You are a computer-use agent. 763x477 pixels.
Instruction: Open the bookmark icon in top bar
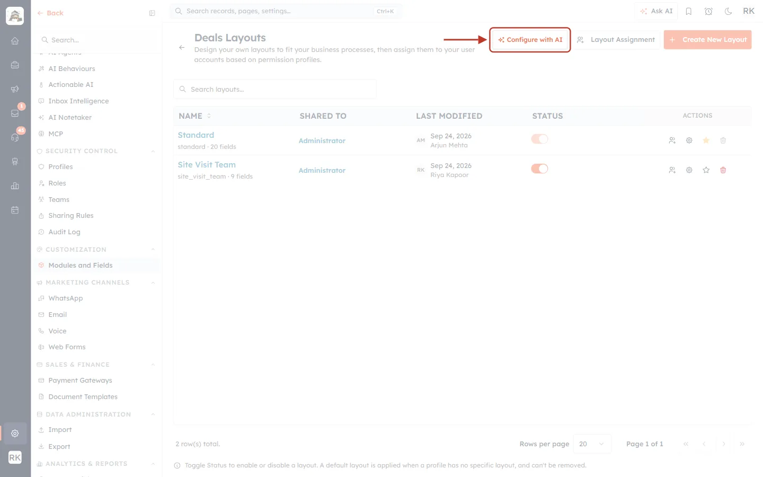click(x=689, y=11)
